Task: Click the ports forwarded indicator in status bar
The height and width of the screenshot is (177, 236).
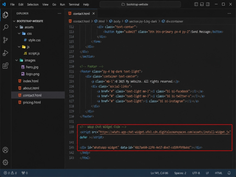Action: 24,173
